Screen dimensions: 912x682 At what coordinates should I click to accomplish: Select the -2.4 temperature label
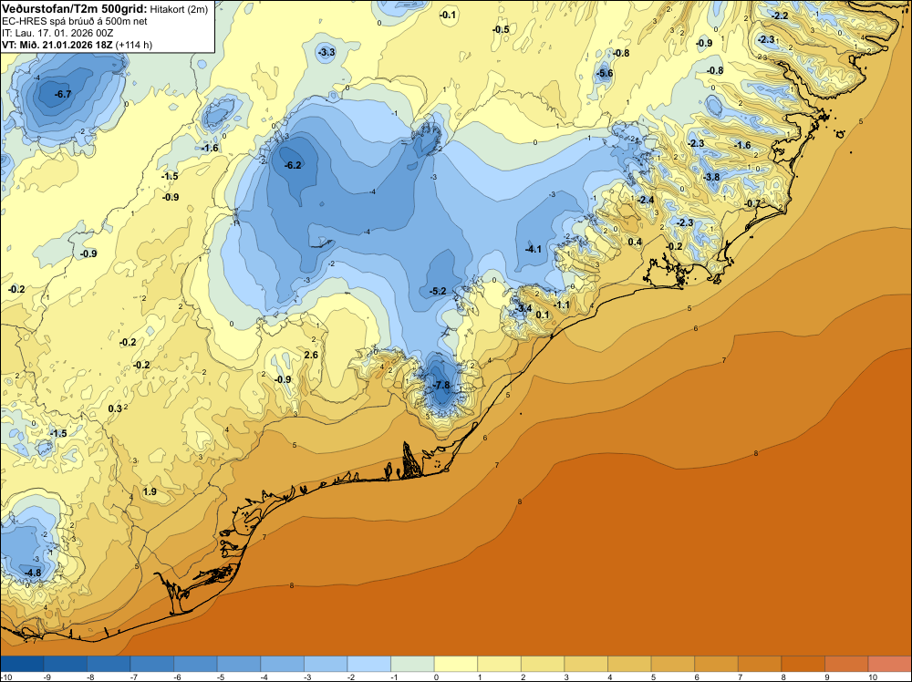[x=645, y=200]
